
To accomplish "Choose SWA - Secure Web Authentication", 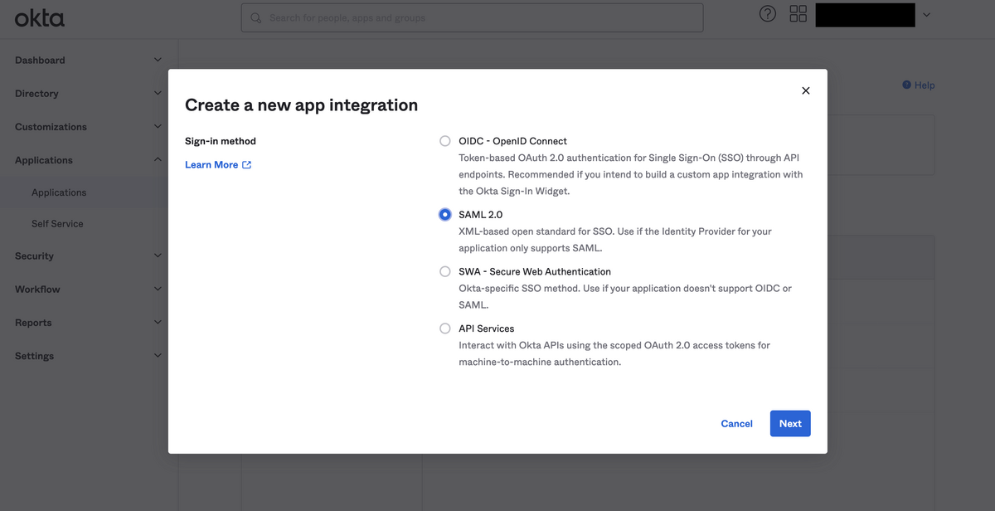I will click(445, 271).
